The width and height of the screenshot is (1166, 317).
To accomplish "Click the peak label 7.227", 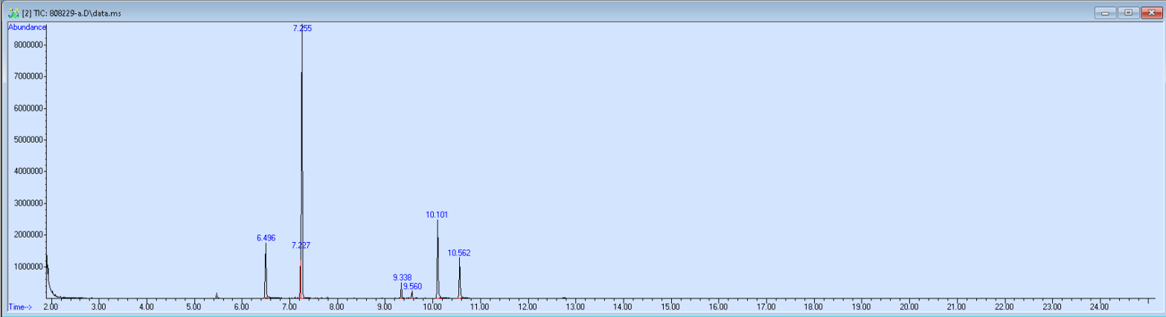I will point(301,246).
